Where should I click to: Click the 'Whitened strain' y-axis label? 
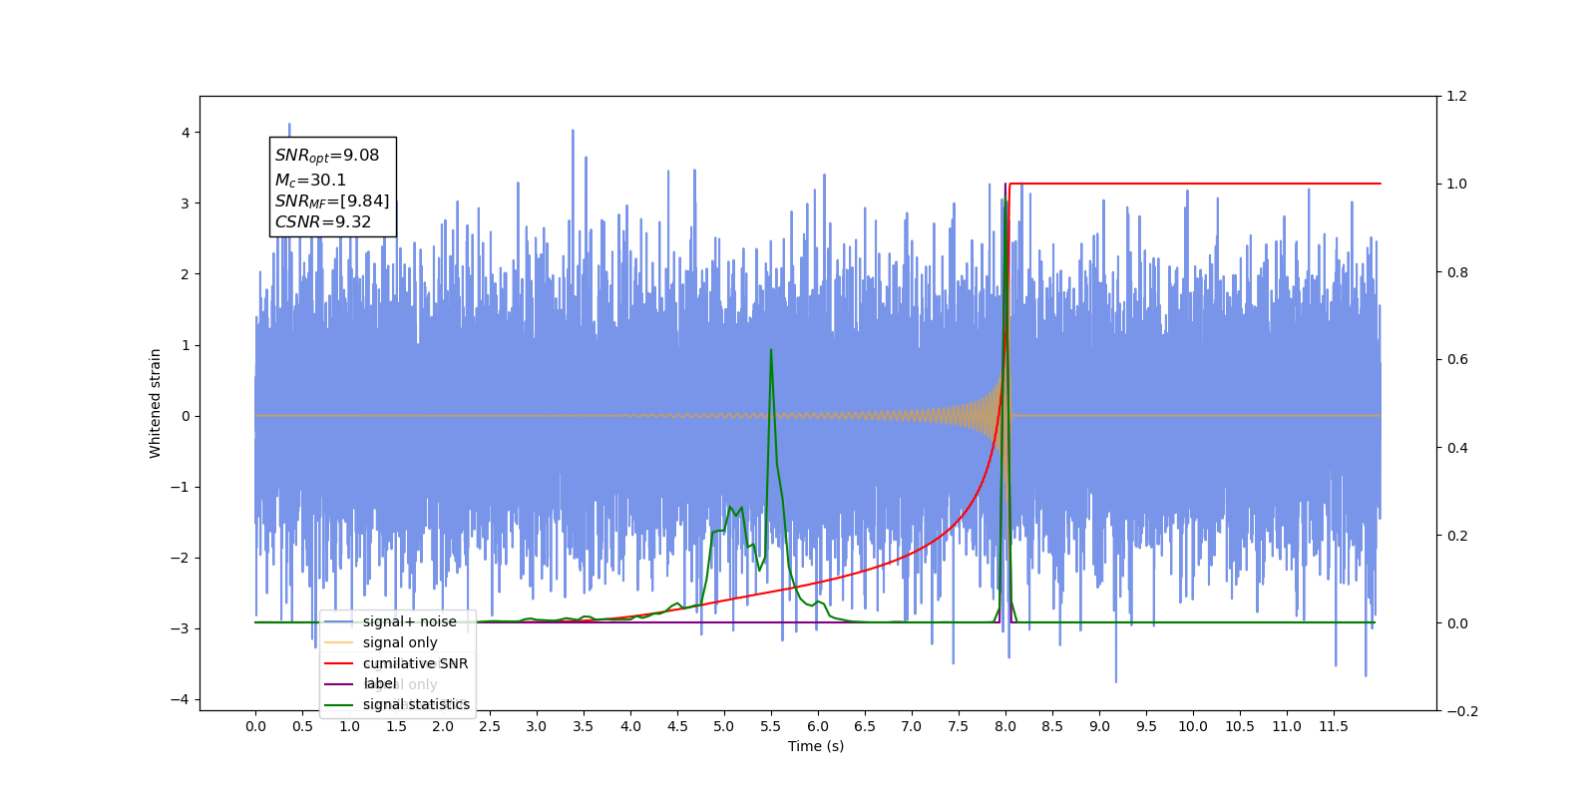pyautogui.click(x=156, y=403)
